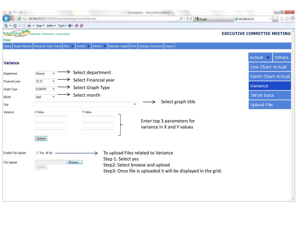Expand the Safety menu in the command bar
Image resolution: width=301 pixels, height=226 pixels.
(51, 26)
